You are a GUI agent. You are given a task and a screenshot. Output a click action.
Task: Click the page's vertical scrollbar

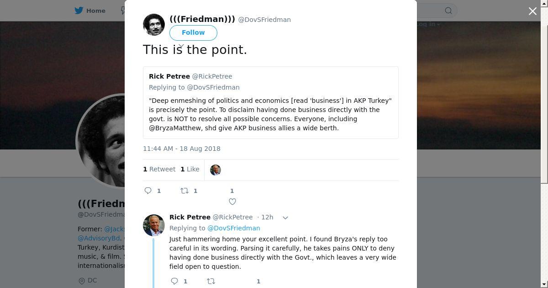coord(544,91)
